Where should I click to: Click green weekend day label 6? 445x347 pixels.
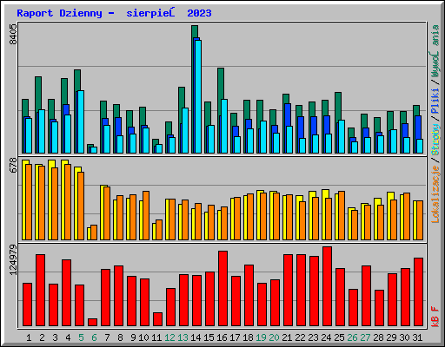(94, 337)
